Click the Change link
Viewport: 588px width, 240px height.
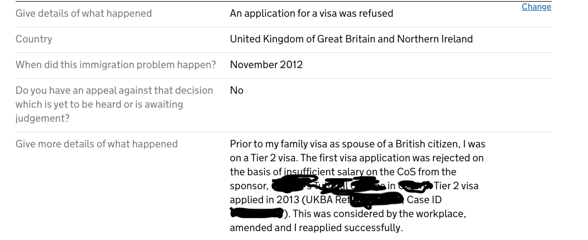536,7
